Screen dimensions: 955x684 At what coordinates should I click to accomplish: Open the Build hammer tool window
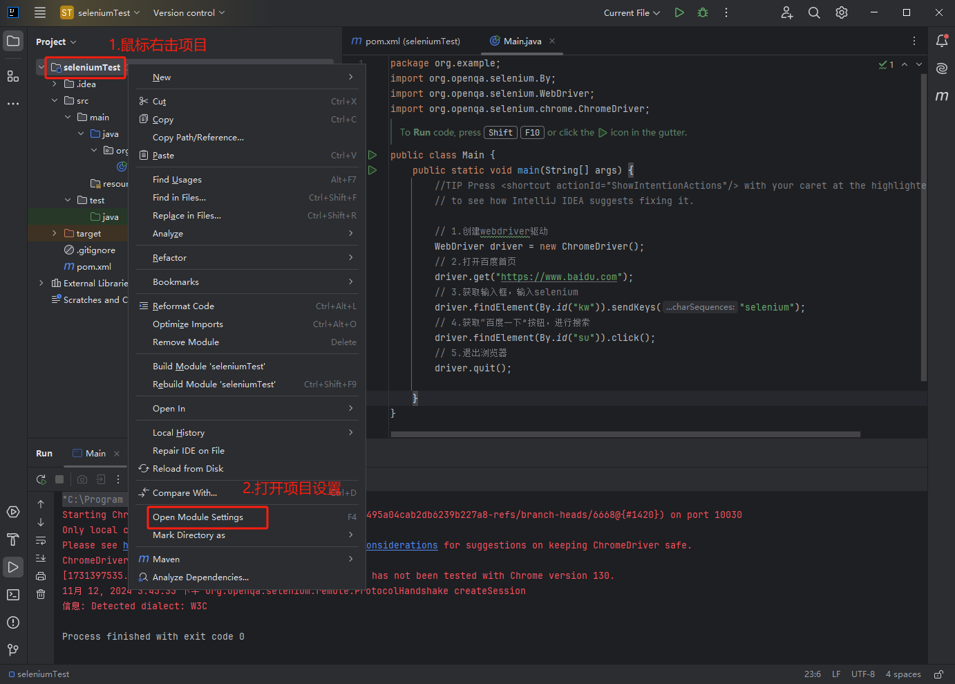coord(13,539)
